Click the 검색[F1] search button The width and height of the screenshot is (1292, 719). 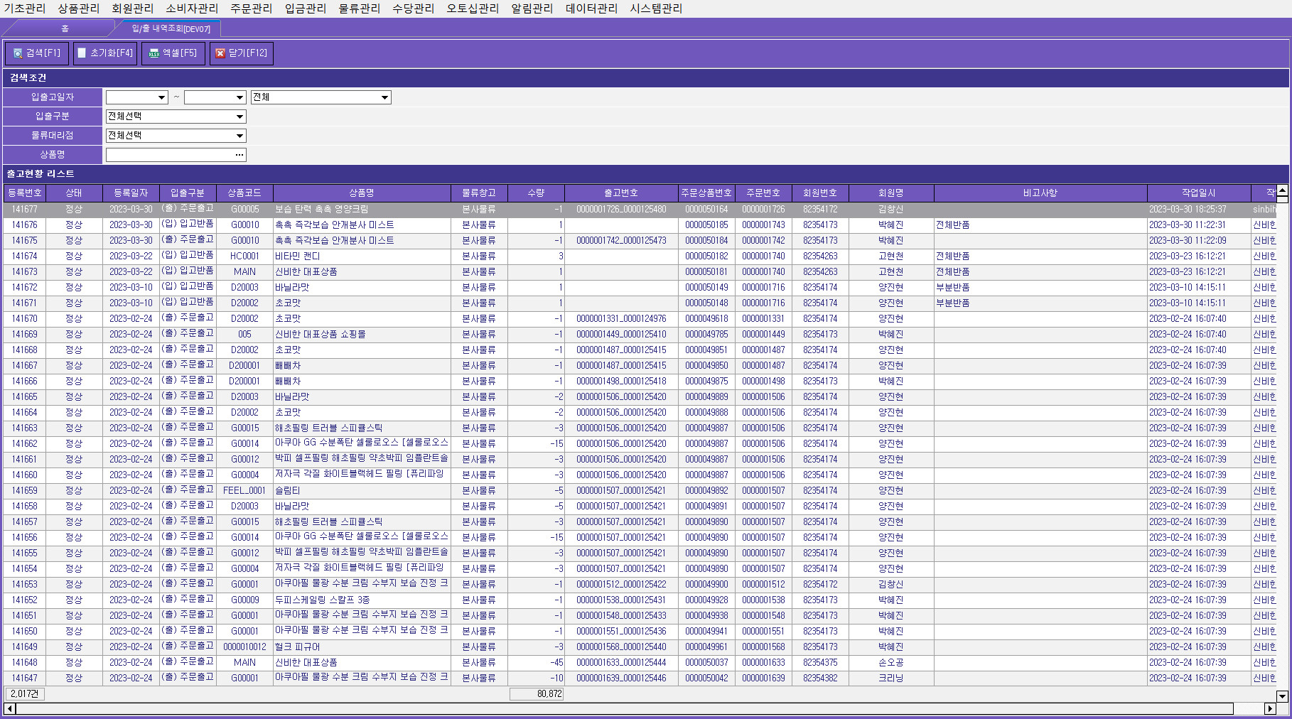37,53
